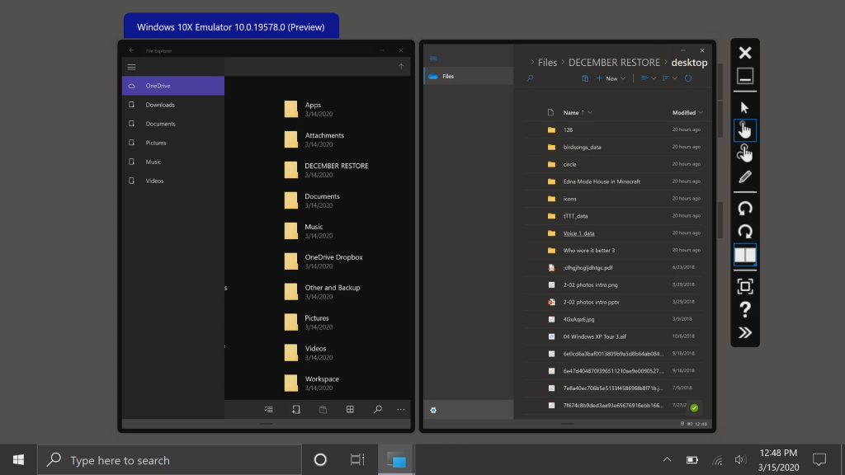The width and height of the screenshot is (845, 475).
Task: Open Task View in taskbar
Action: coord(357,460)
